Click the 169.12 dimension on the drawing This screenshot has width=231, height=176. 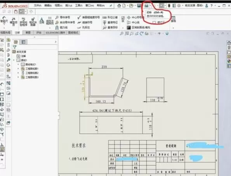click(101, 102)
